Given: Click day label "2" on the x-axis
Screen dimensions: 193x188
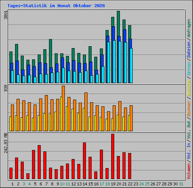Looking at the screenshot, I should click(x=18, y=184).
